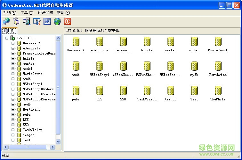Select the Framewor... database icon
Viewport: 242px width, 160px height.
pos(123,41)
